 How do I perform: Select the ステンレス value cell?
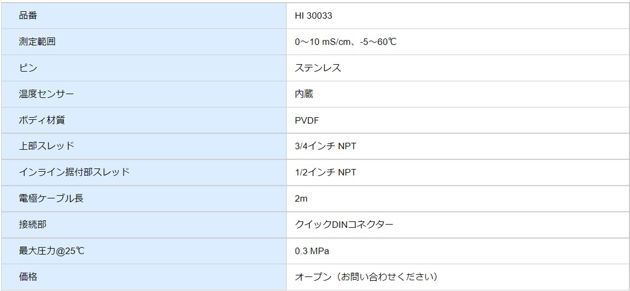458,68
